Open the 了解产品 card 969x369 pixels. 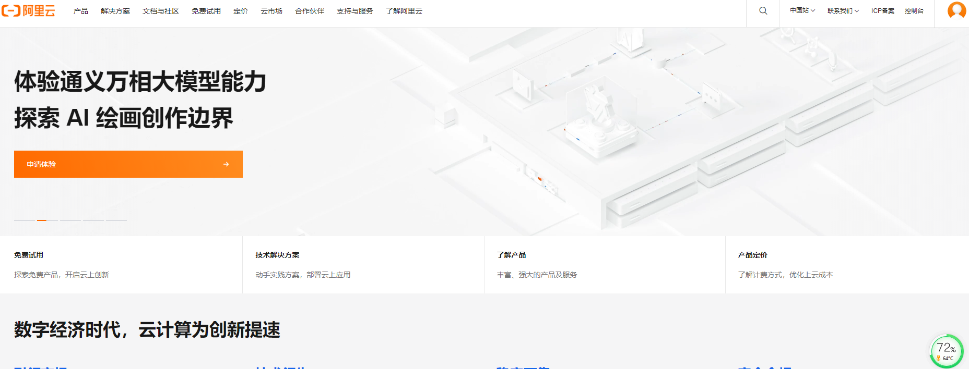(x=605, y=265)
